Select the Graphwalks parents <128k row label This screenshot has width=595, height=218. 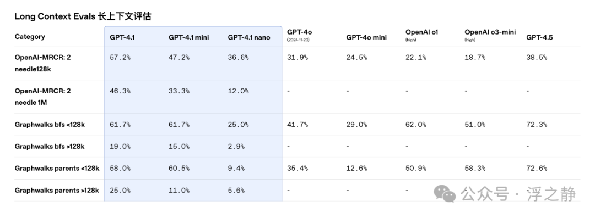click(57, 169)
